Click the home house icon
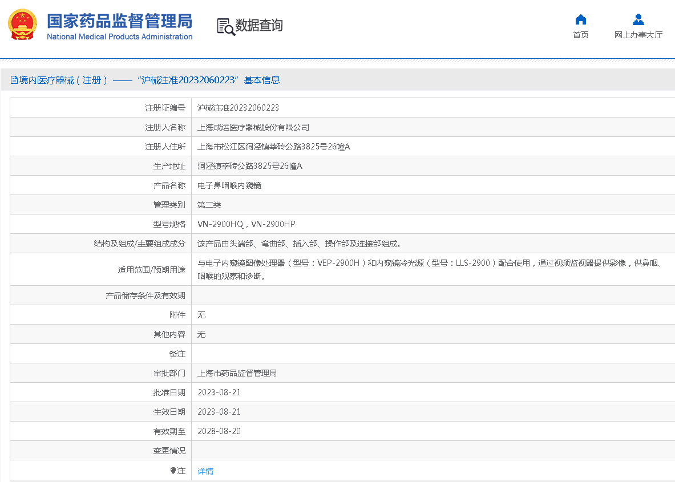This screenshot has height=482, width=675. (580, 20)
